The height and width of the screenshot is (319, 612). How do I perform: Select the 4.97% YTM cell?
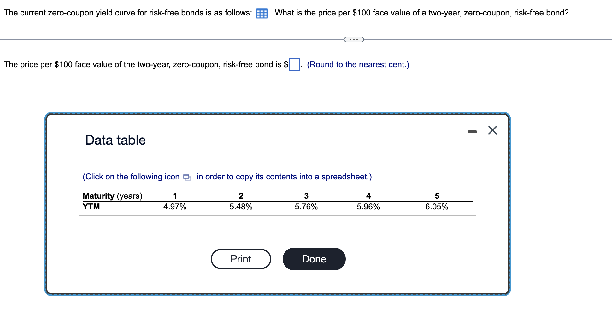pos(175,207)
